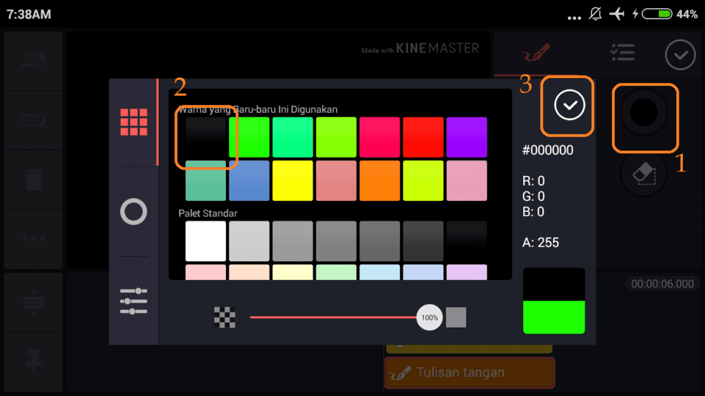The height and width of the screenshot is (396, 705).
Task: Select the teal green second-row swatch
Action: (x=205, y=181)
